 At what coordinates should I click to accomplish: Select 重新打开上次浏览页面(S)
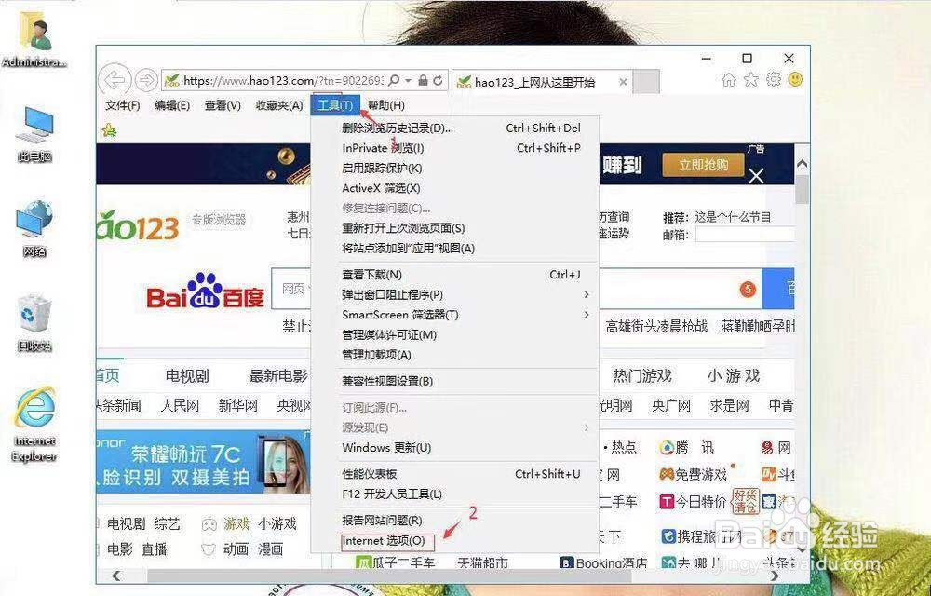pyautogui.click(x=455, y=228)
